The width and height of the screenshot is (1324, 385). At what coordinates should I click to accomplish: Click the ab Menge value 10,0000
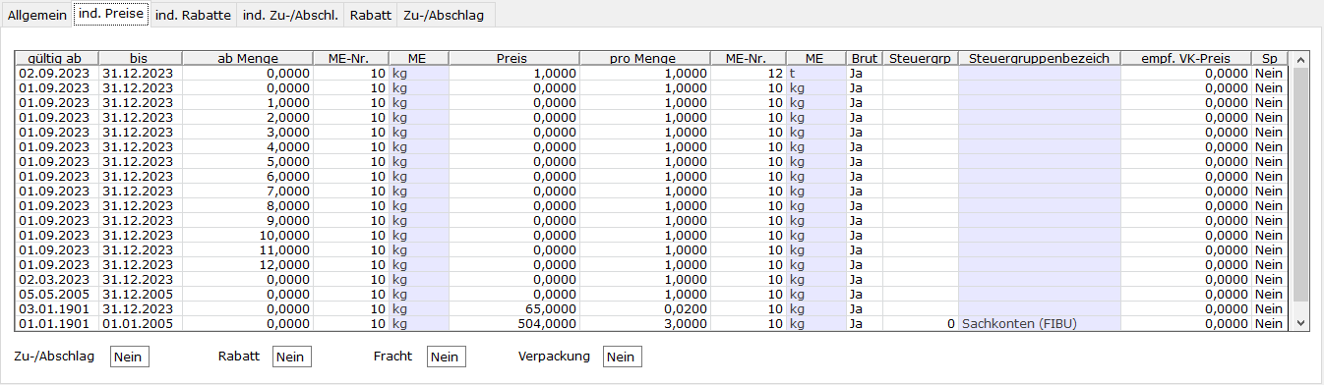click(x=248, y=235)
